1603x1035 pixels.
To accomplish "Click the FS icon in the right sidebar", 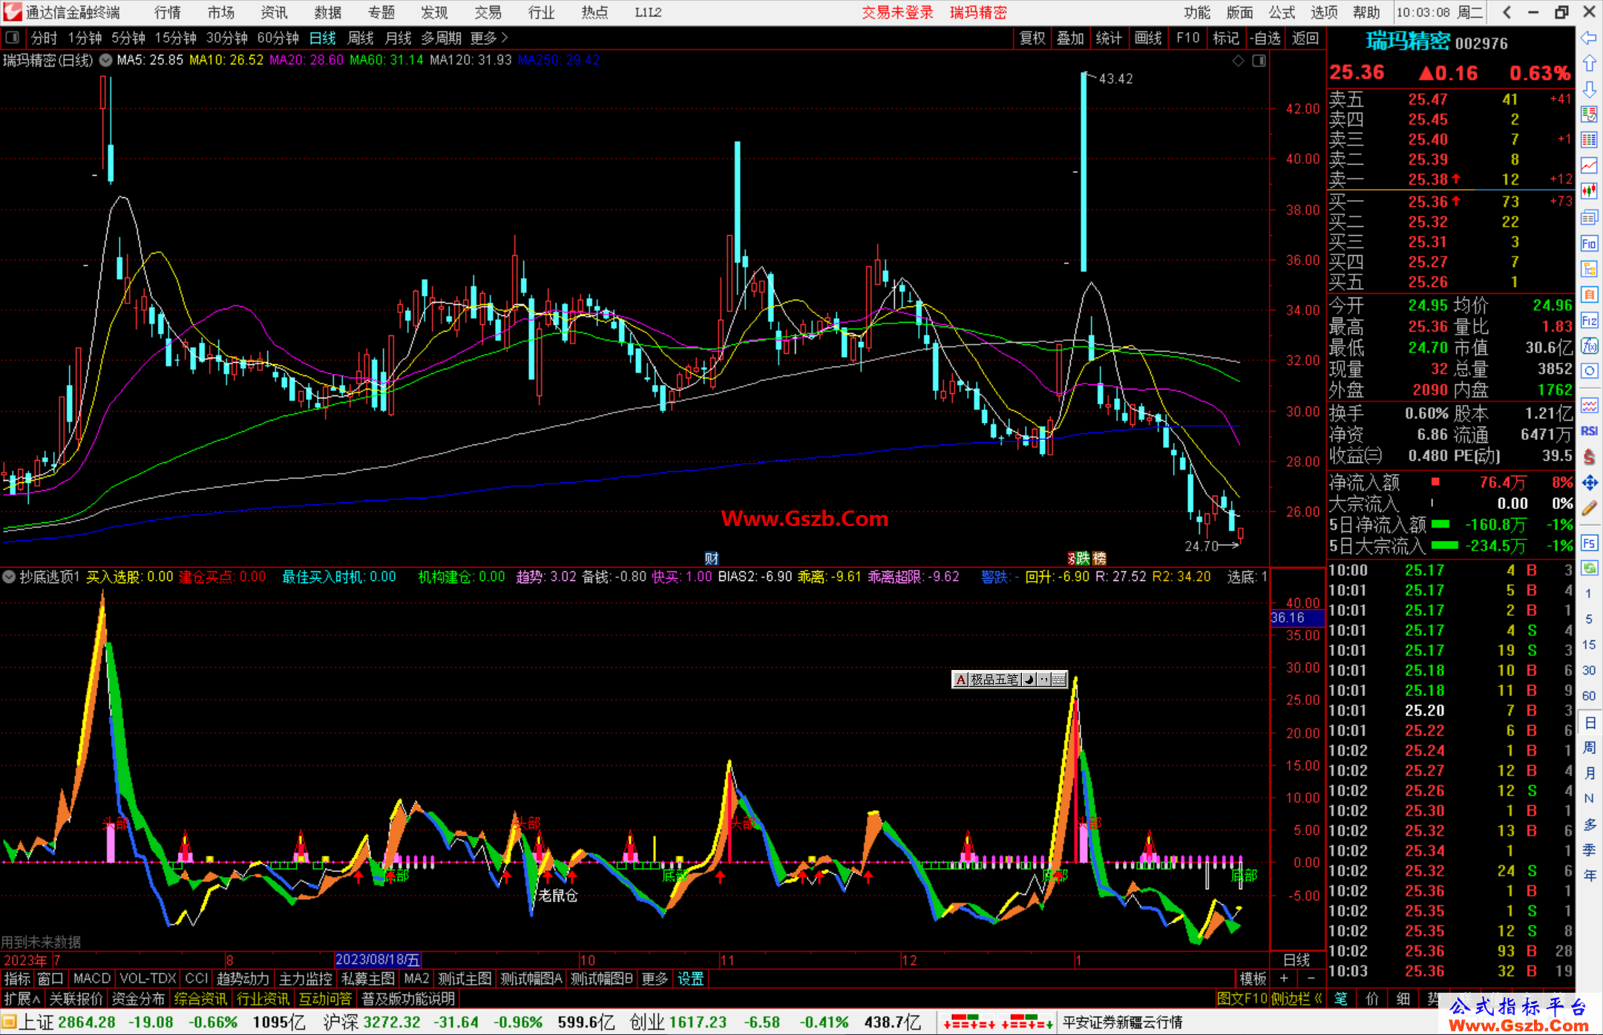I will tap(1589, 542).
